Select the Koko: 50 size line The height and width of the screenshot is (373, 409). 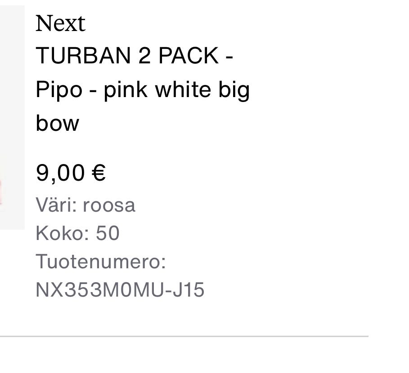(x=77, y=233)
